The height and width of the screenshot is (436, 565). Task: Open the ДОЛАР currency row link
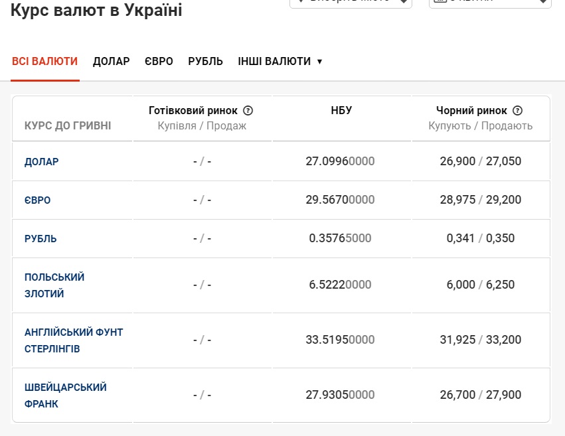[42, 161]
